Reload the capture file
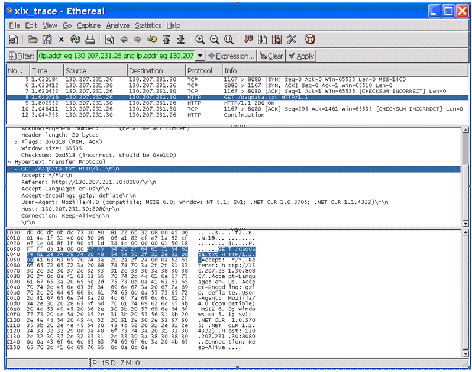Viewport: 472px width, 372px height. tap(75, 40)
